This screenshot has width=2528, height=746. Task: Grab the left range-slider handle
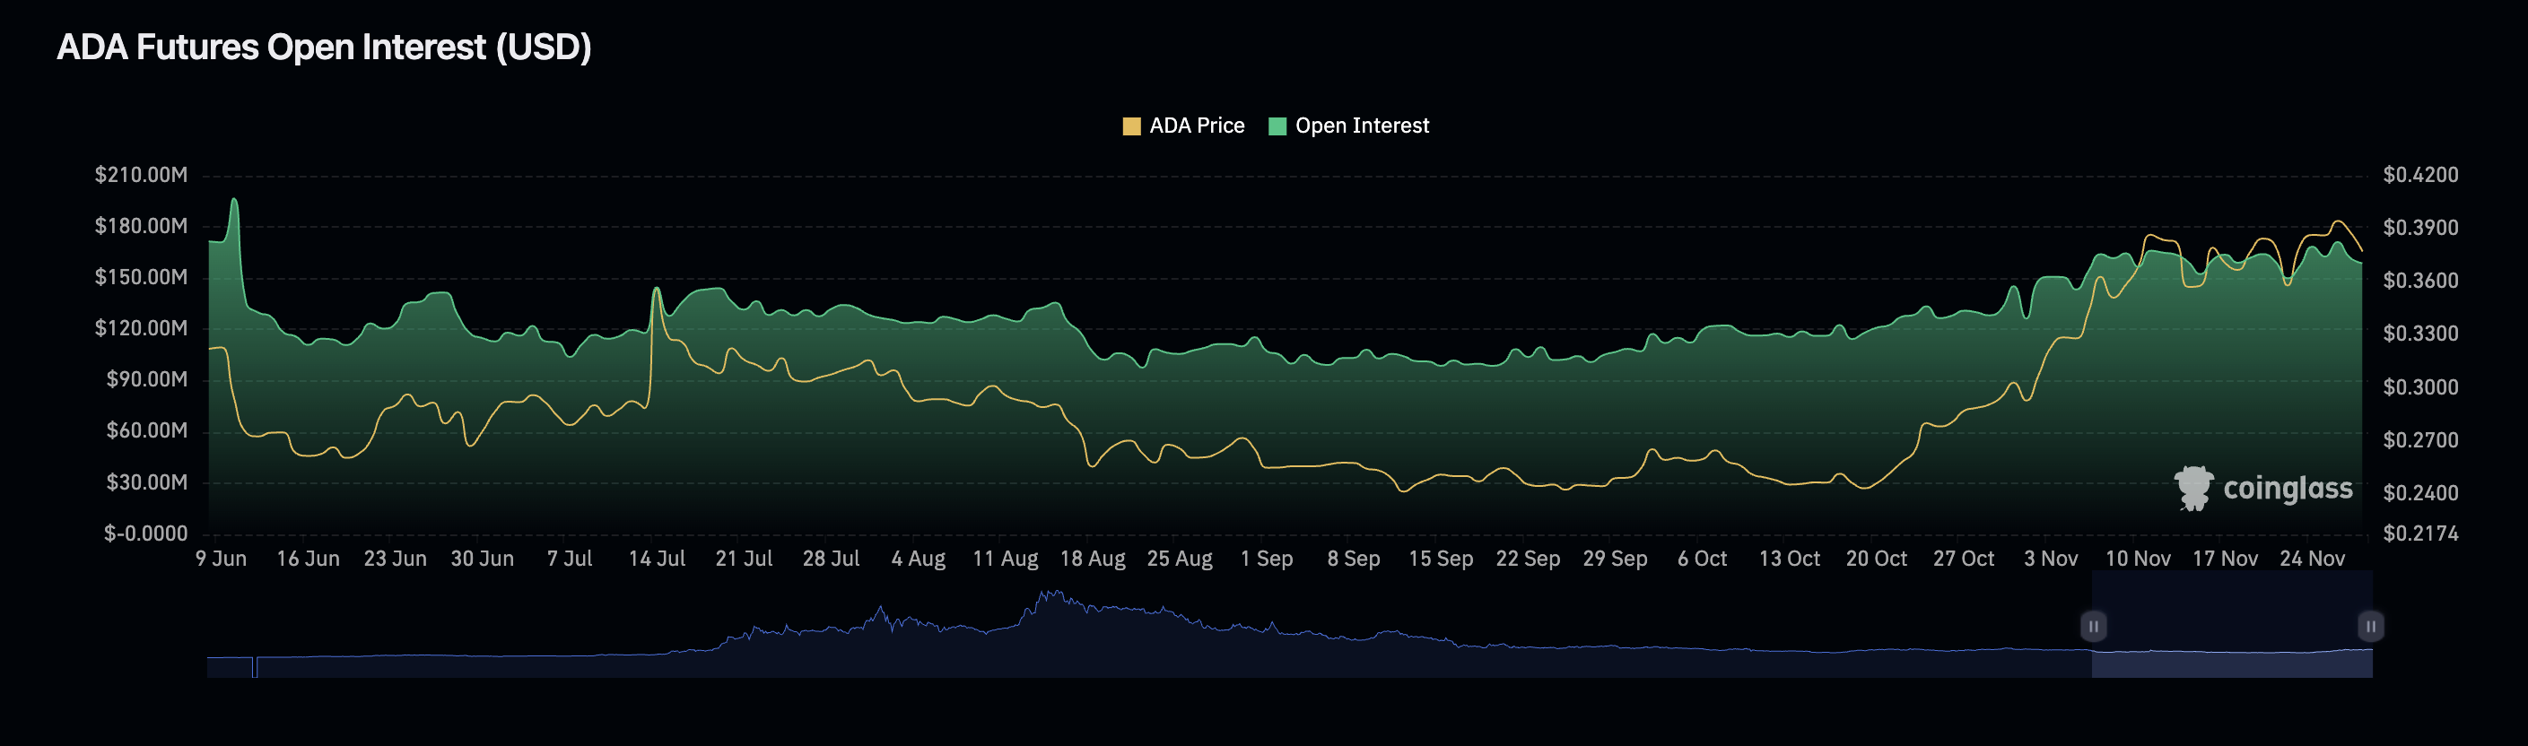point(2093,627)
